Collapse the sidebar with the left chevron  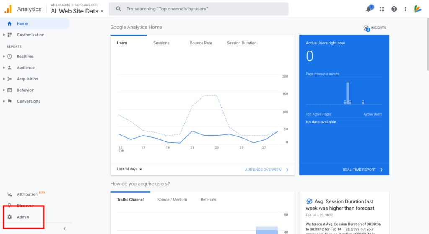[x=64, y=229]
